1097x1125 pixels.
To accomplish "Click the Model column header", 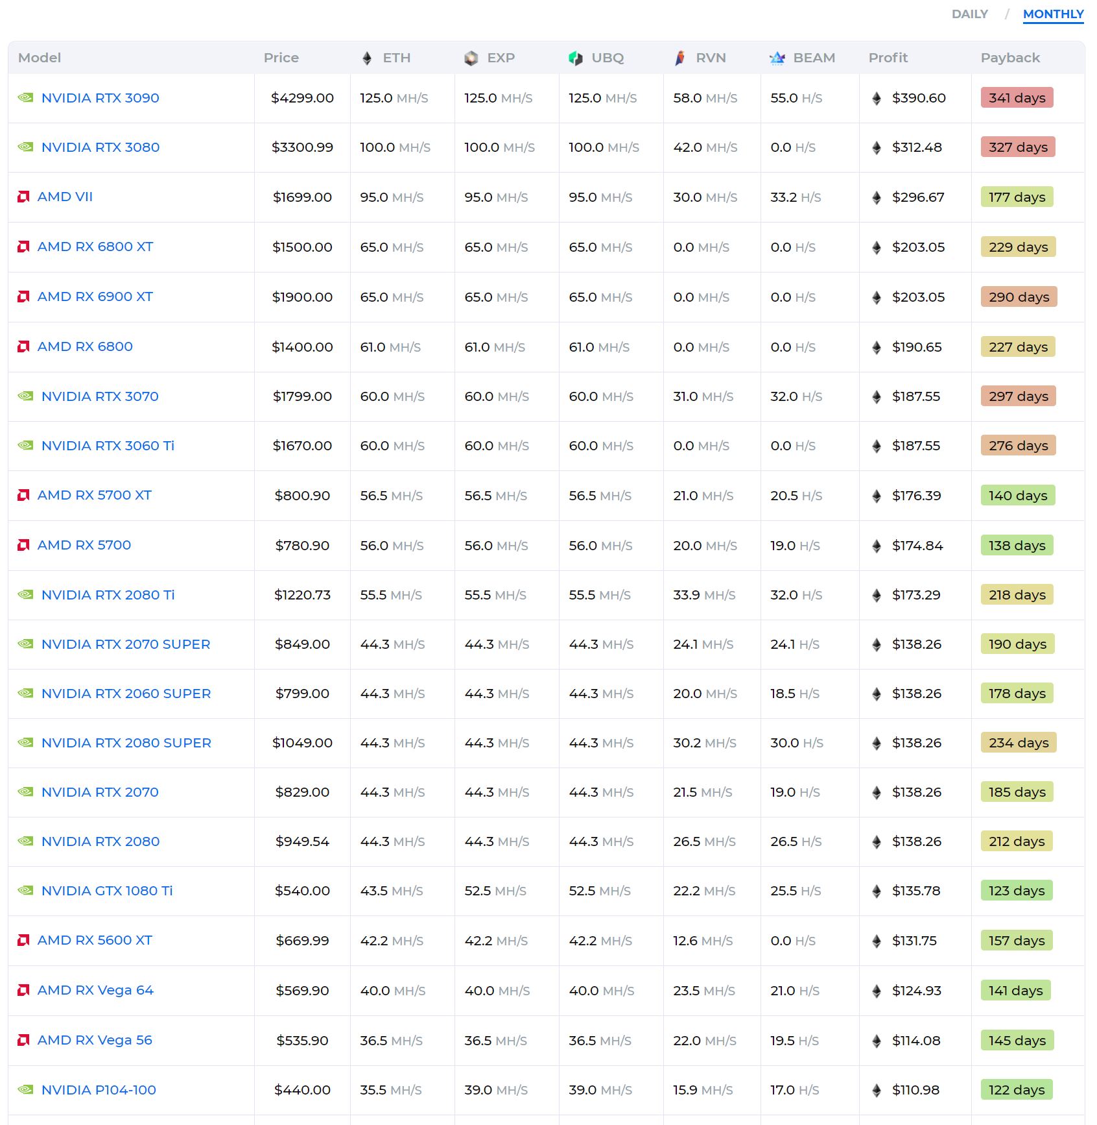I will tap(40, 58).
